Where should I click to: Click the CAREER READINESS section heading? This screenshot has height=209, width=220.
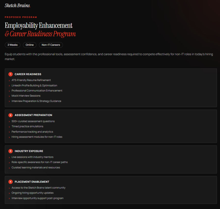28,74
